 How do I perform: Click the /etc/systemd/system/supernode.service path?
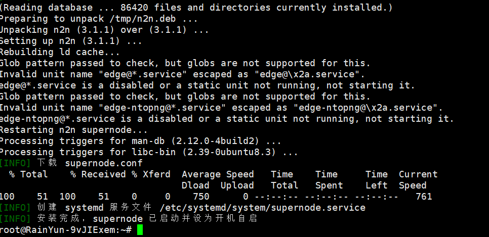click(262, 208)
